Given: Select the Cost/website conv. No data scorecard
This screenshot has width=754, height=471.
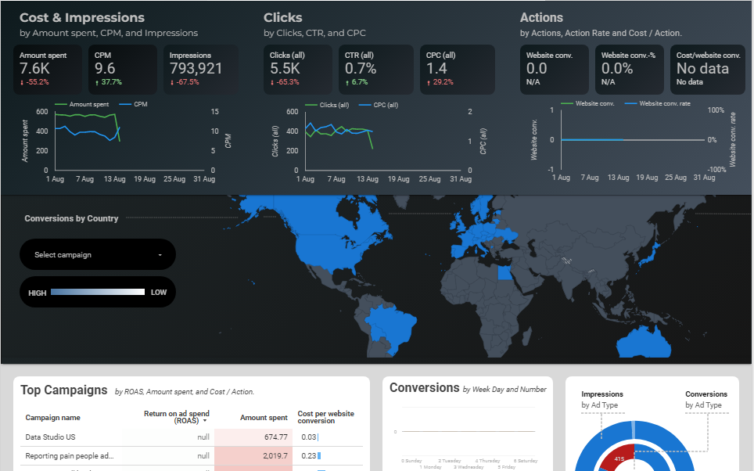Looking at the screenshot, I should pos(708,70).
